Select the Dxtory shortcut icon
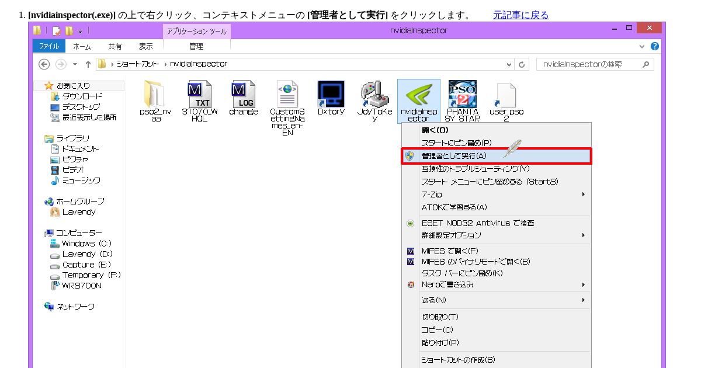The image size is (701, 368). tap(331, 93)
